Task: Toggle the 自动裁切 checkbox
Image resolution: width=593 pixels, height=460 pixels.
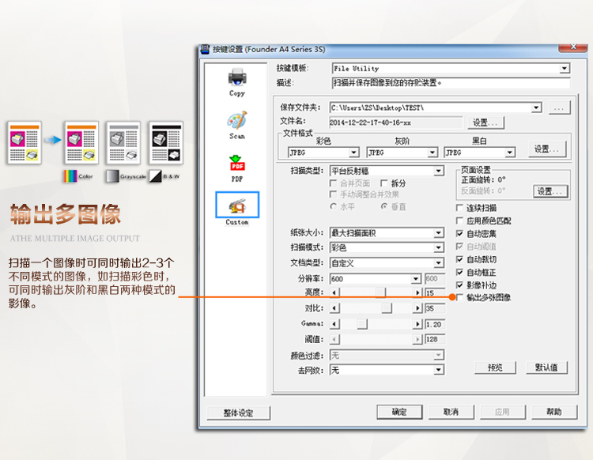Action: 460,259
